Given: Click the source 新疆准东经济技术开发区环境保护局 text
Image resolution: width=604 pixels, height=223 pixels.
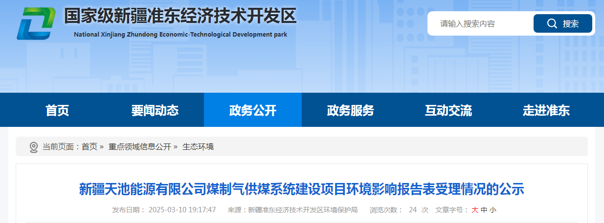Looking at the screenshot, I should point(303,210).
